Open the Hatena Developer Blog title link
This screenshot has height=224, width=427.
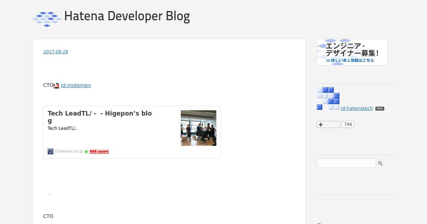coord(127,16)
